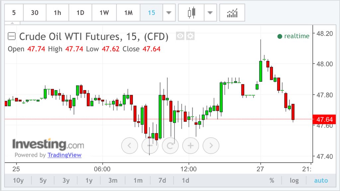The image size is (340, 191).
Task: Zoom out with the minus circle button
Action: [150, 146]
